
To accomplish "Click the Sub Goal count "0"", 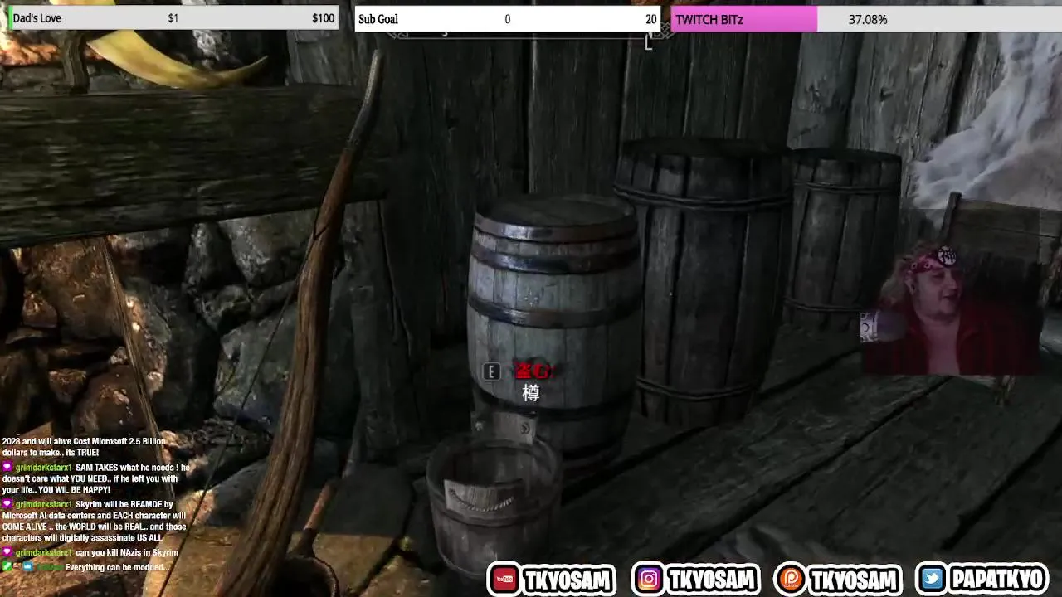I will pyautogui.click(x=507, y=19).
